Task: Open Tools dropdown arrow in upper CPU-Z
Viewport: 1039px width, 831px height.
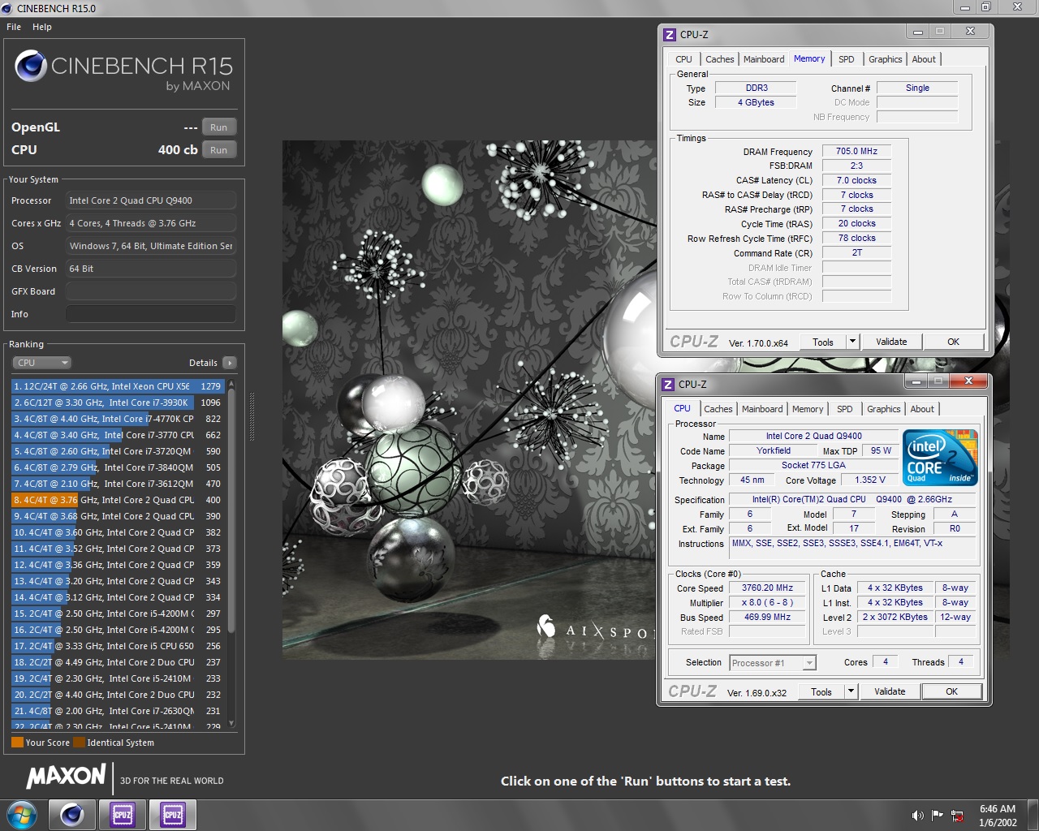Action: (x=852, y=342)
